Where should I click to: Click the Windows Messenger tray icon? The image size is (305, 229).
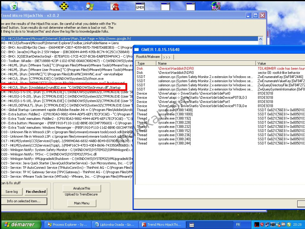pyautogui.click(x=278, y=225)
